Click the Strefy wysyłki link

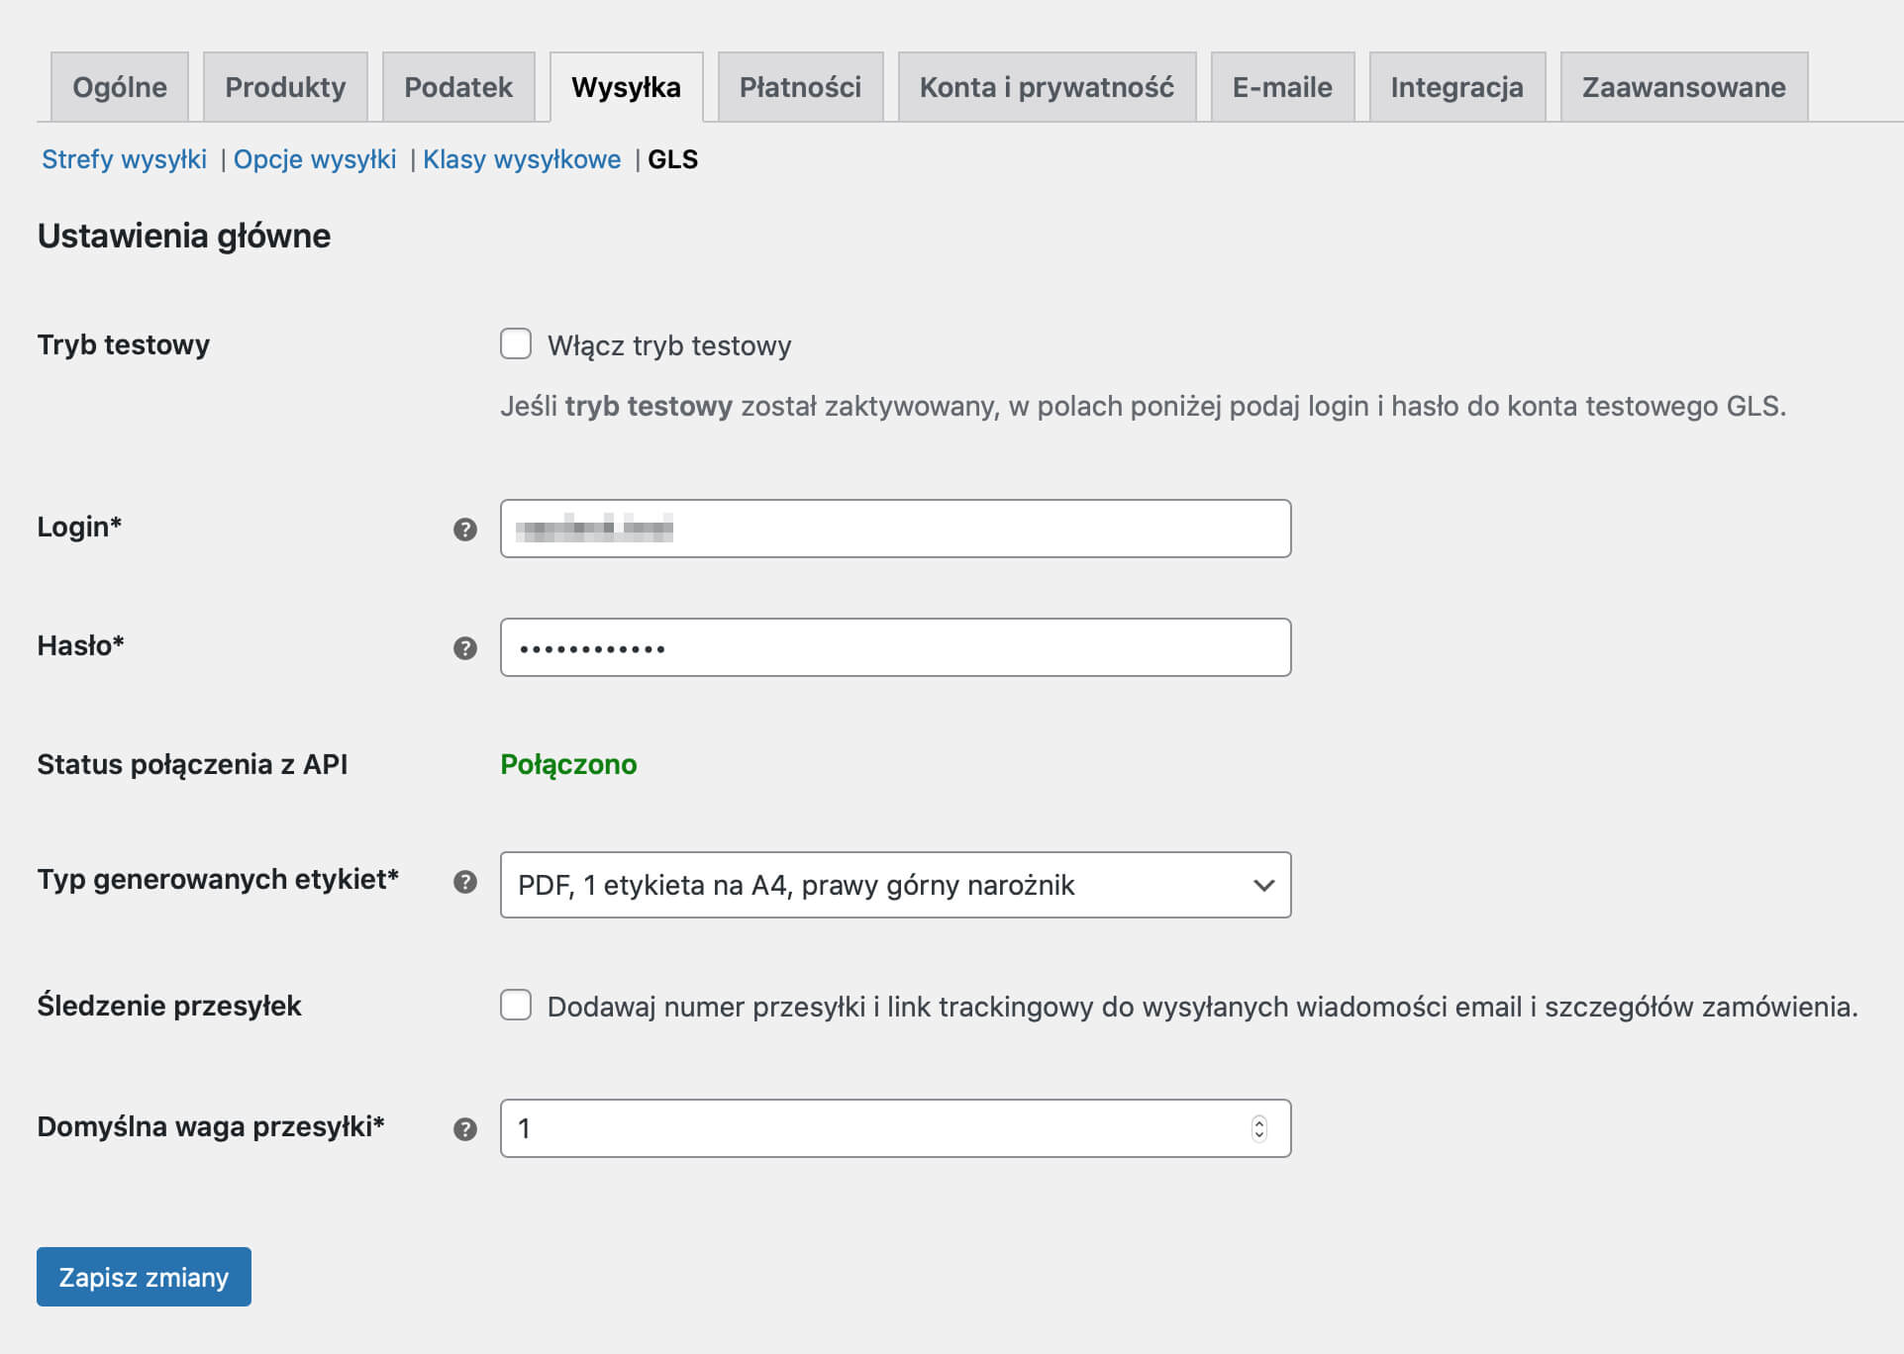click(124, 159)
